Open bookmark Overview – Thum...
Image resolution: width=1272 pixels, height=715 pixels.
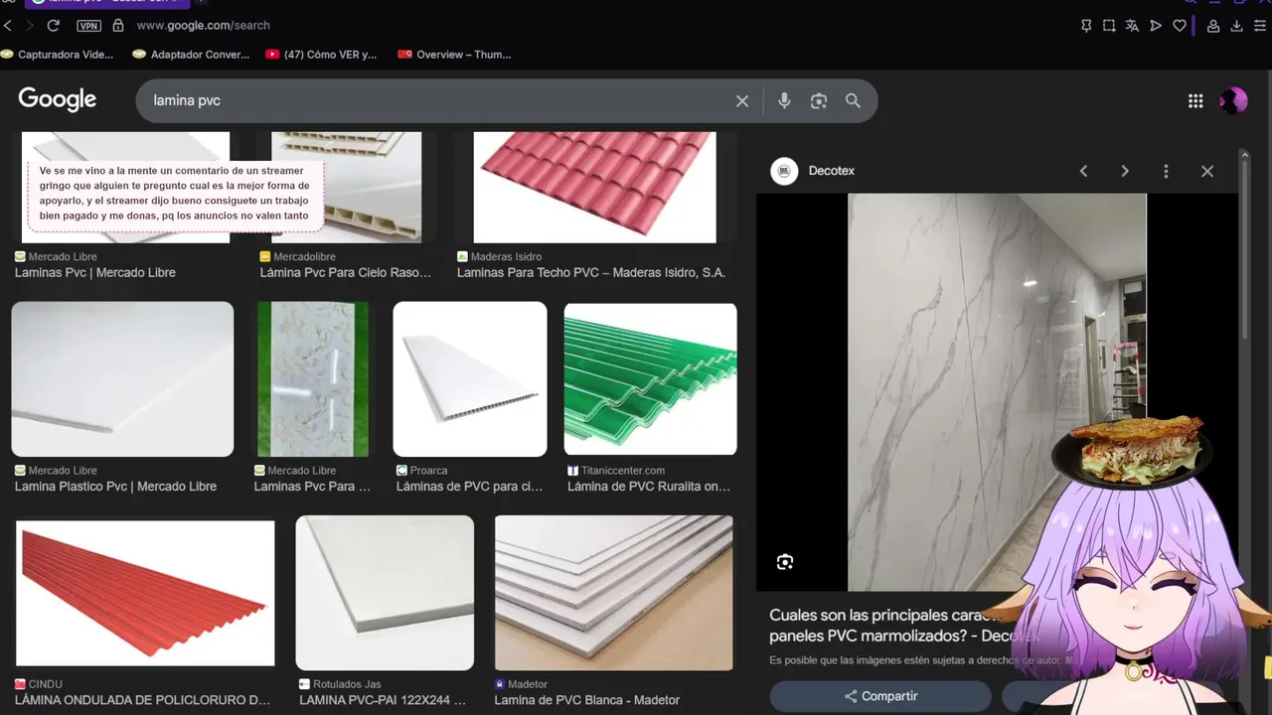pos(454,55)
